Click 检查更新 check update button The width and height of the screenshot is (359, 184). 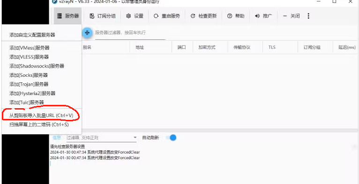(203, 16)
